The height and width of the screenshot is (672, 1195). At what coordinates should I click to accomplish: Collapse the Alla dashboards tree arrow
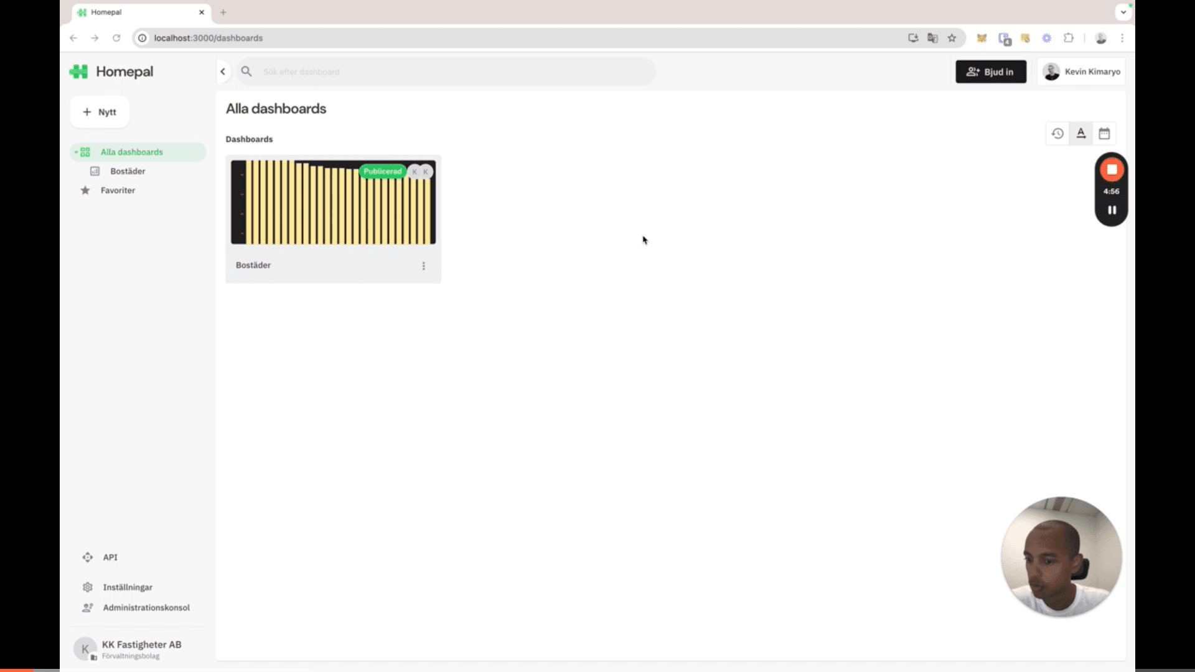pos(76,152)
